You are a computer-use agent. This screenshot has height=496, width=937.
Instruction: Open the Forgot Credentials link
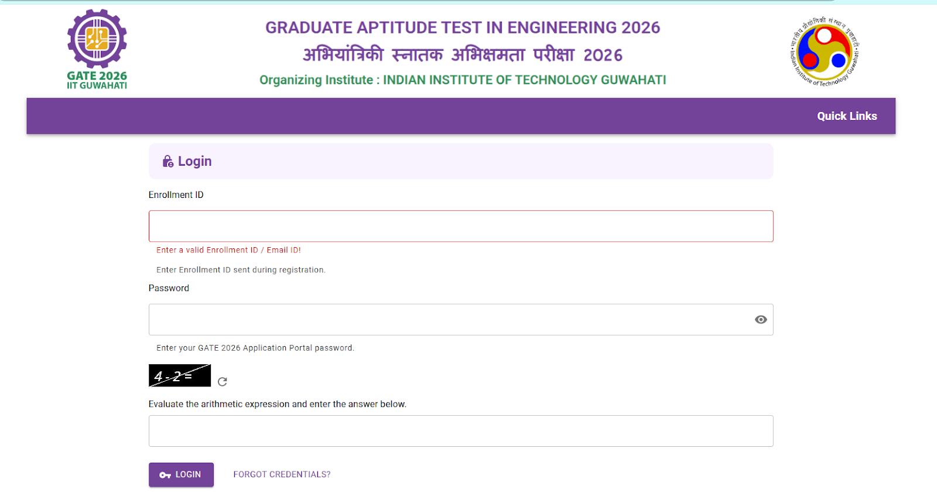282,474
